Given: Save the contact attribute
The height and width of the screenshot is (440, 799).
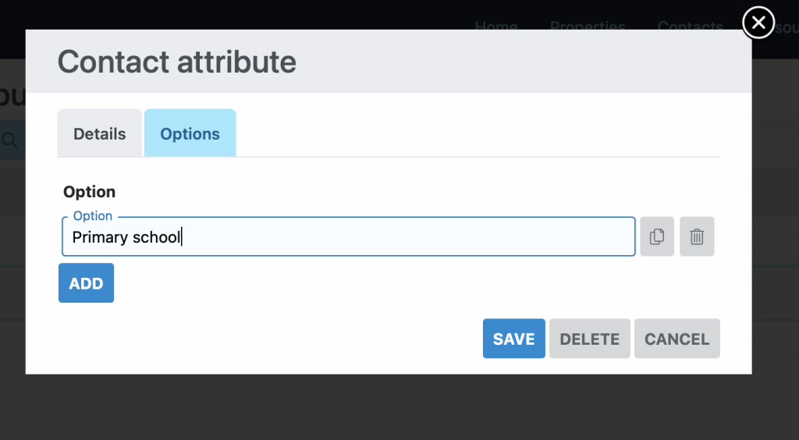Looking at the screenshot, I should [x=513, y=339].
